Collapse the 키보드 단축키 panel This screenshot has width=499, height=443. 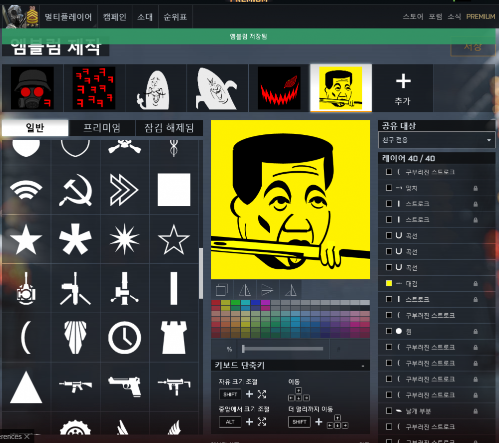click(363, 366)
